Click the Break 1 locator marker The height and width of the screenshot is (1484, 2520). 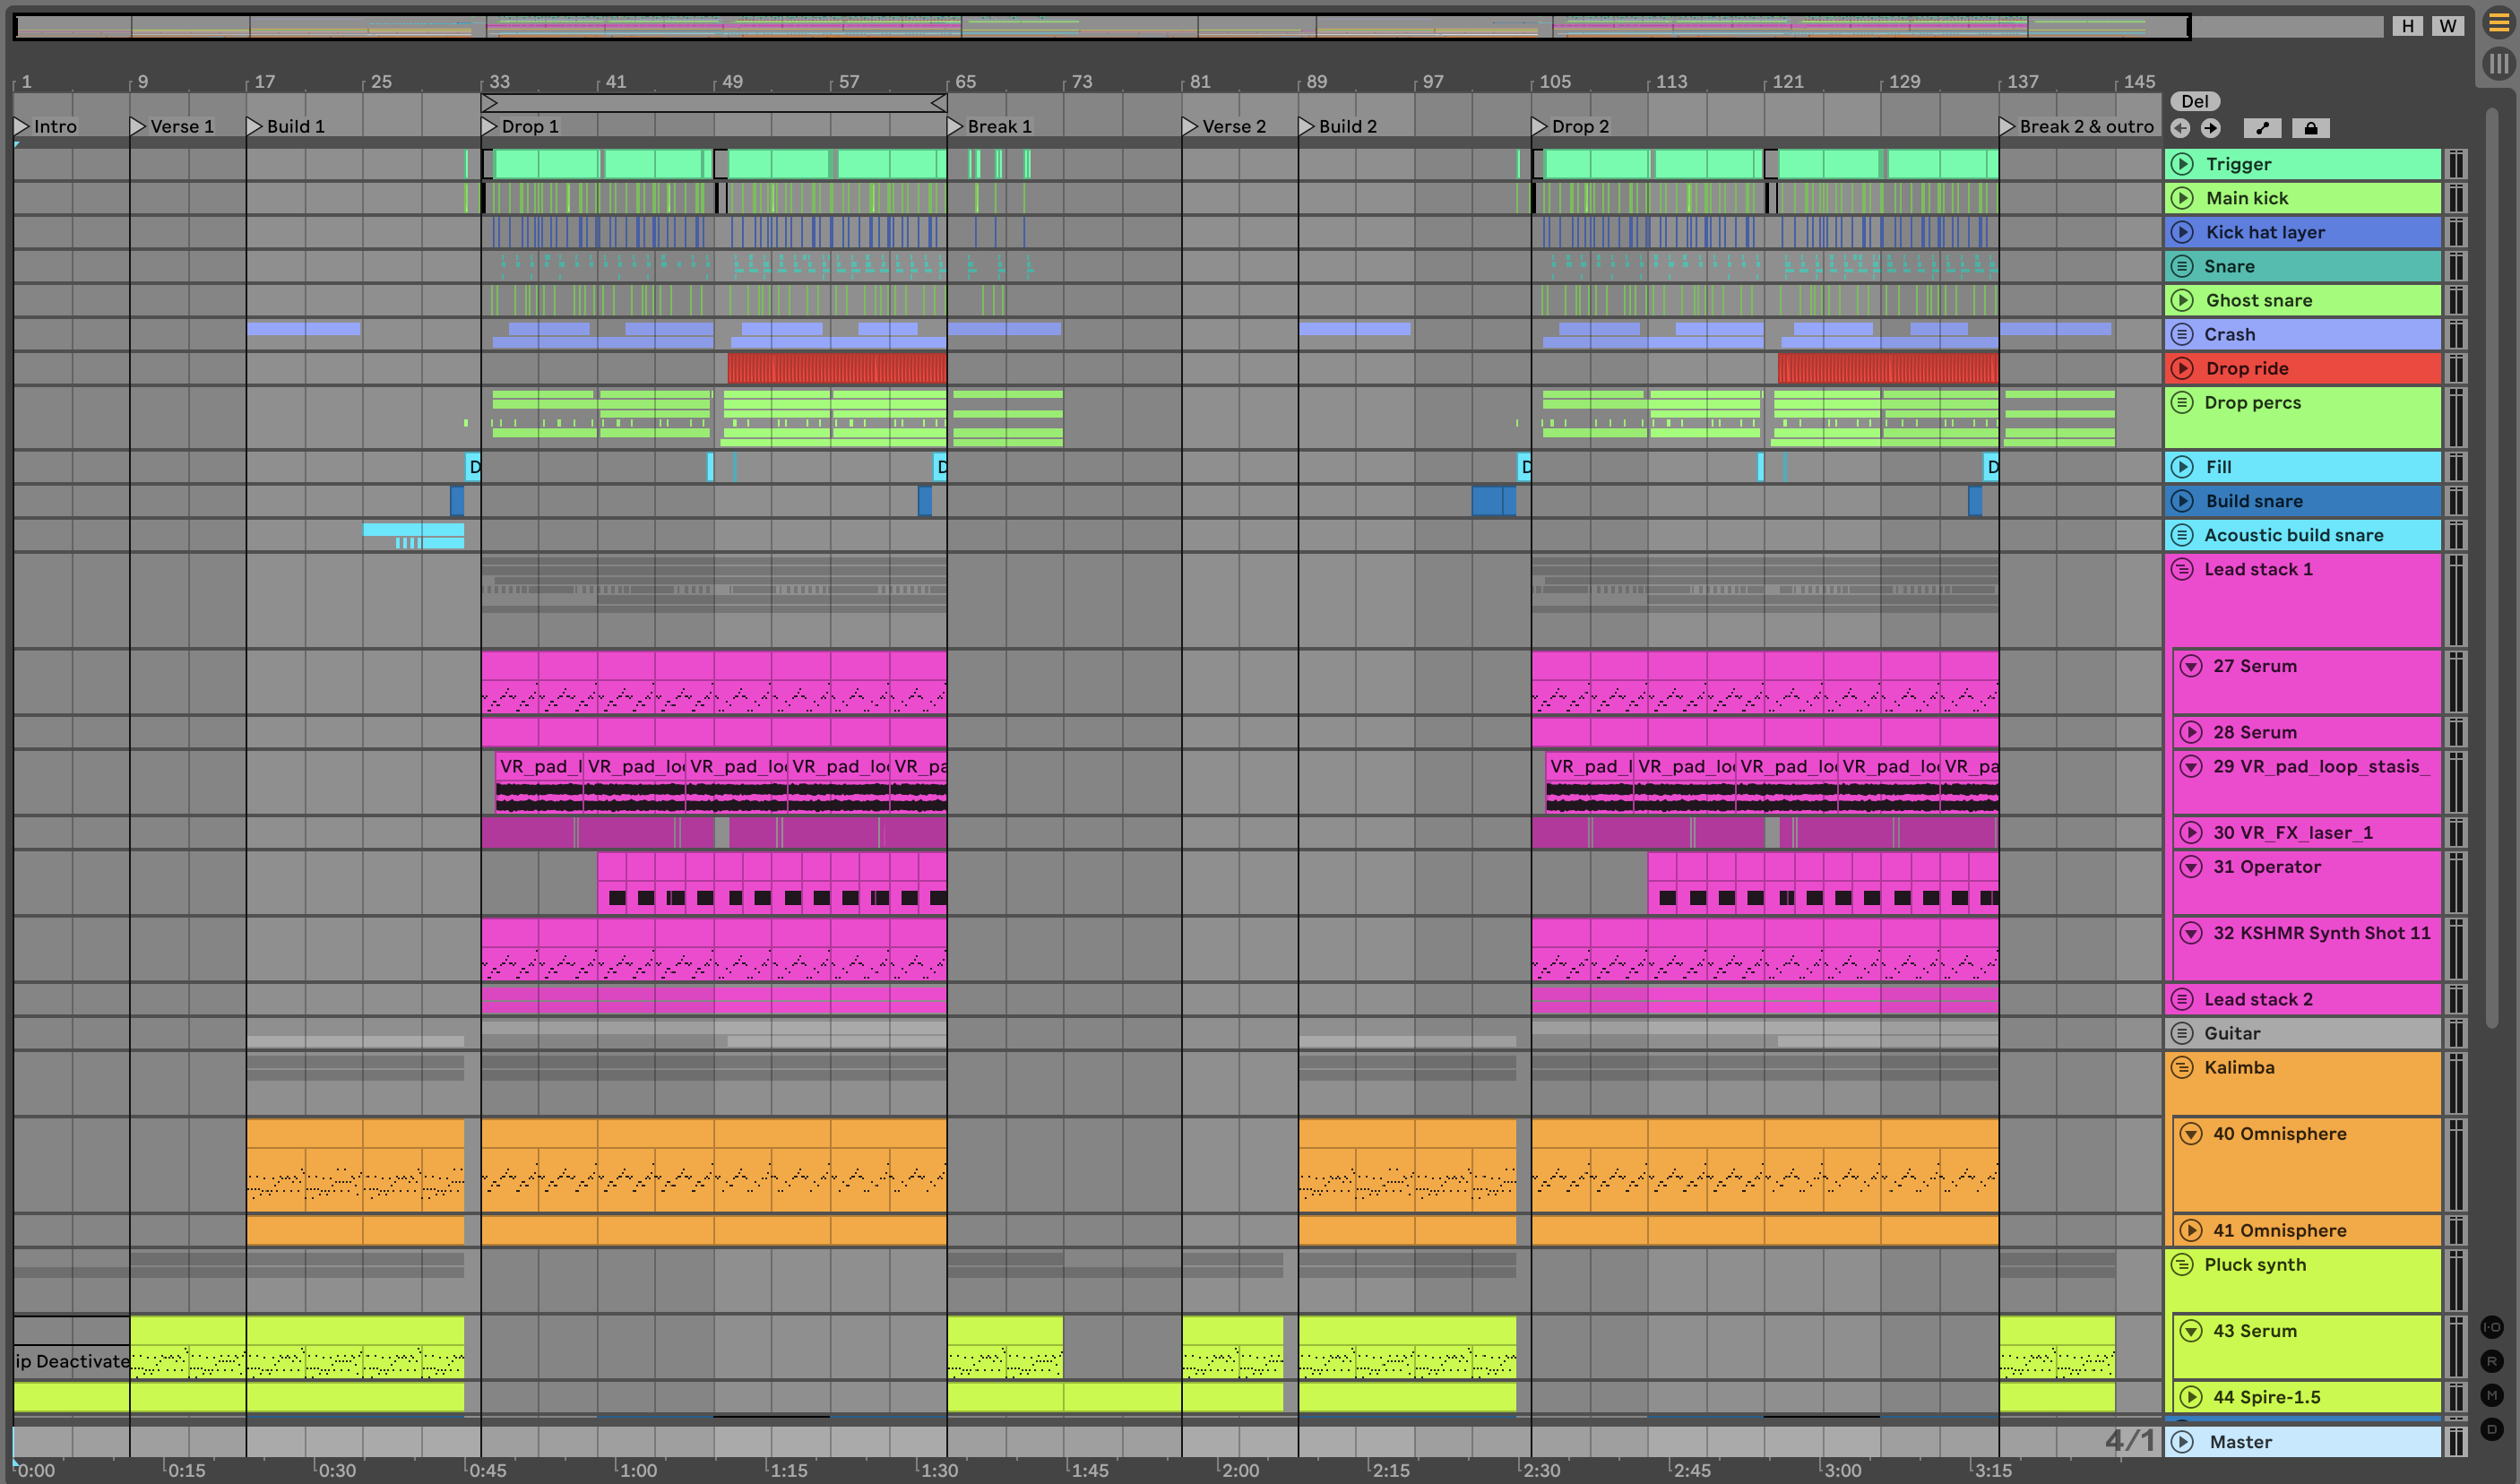pyautogui.click(x=955, y=126)
